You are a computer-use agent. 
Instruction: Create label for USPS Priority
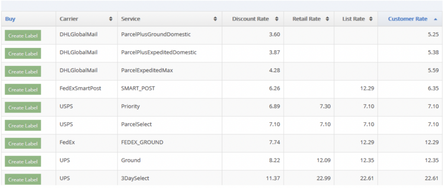(23, 108)
